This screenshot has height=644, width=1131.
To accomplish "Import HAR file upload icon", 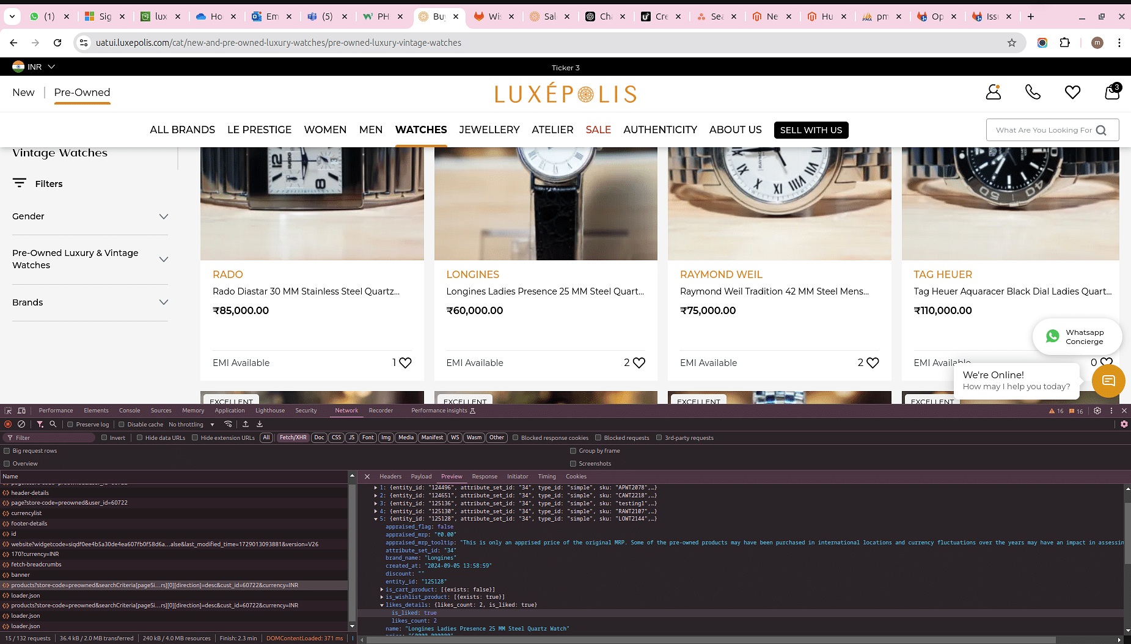I will click(246, 424).
